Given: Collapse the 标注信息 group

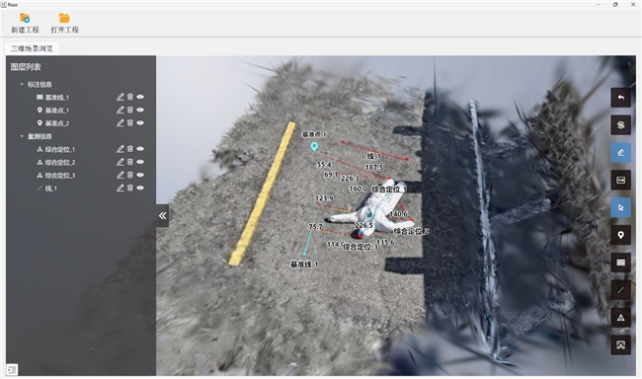Looking at the screenshot, I should [22, 84].
